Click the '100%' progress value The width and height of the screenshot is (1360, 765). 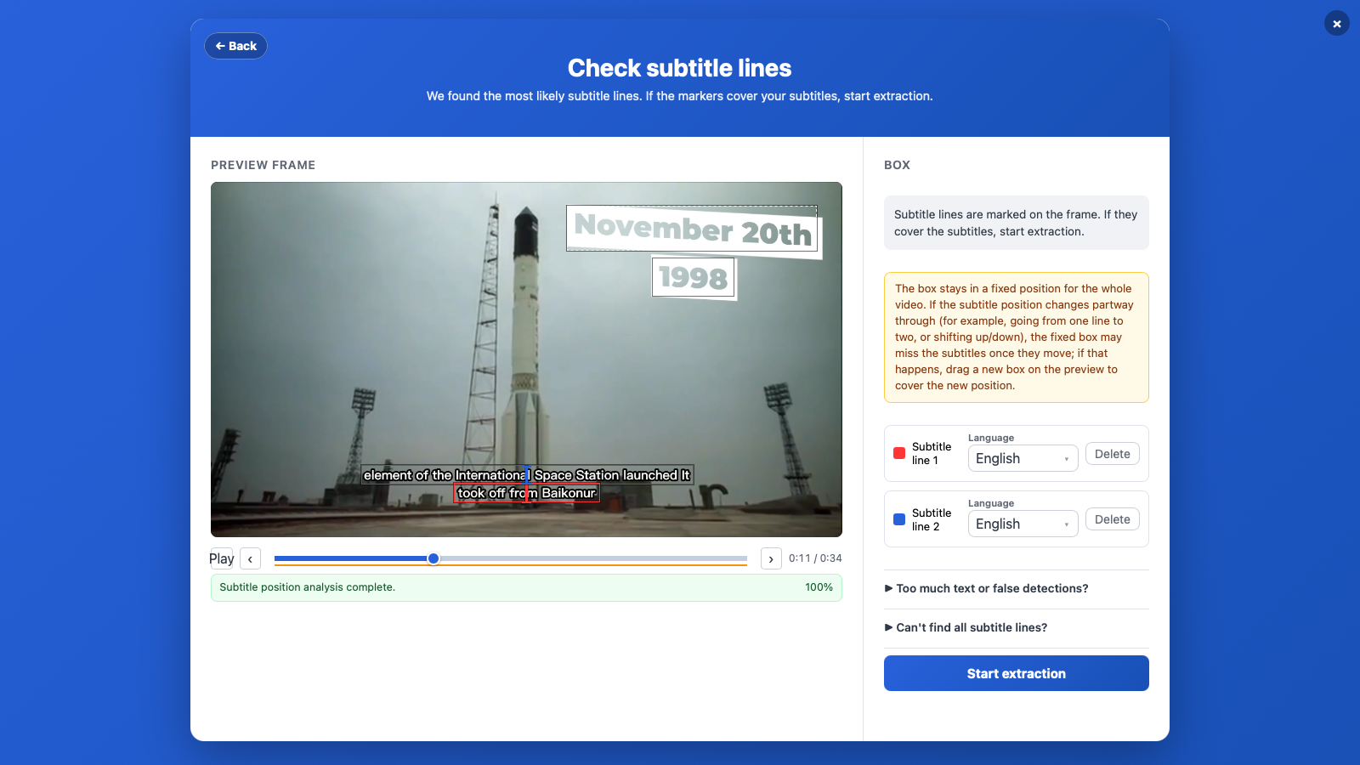819,587
